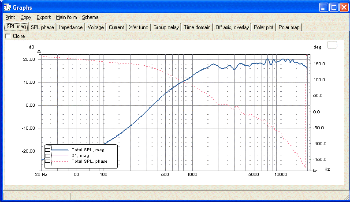This screenshot has width=350, height=202.
Task: Click Main form menu item
Action: pos(66,17)
